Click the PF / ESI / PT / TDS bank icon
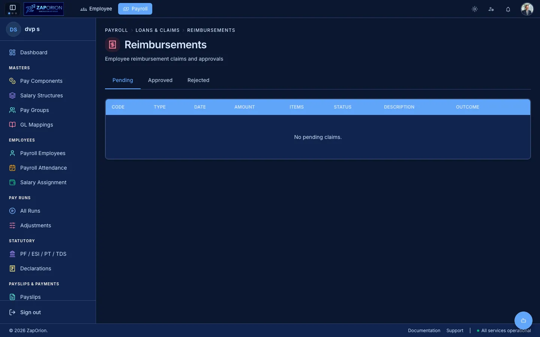 click(x=12, y=254)
